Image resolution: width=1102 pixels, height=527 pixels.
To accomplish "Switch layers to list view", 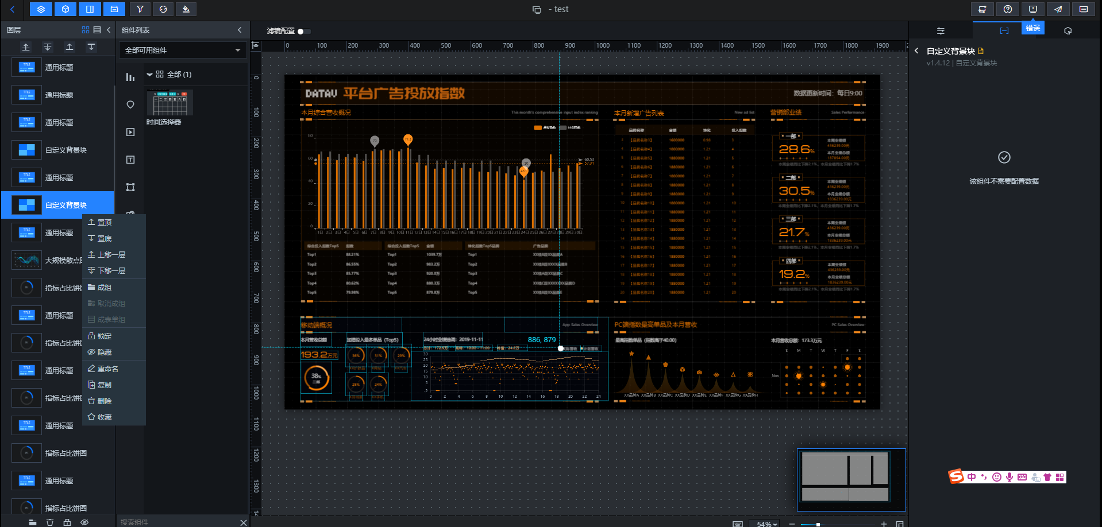I will [x=97, y=30].
